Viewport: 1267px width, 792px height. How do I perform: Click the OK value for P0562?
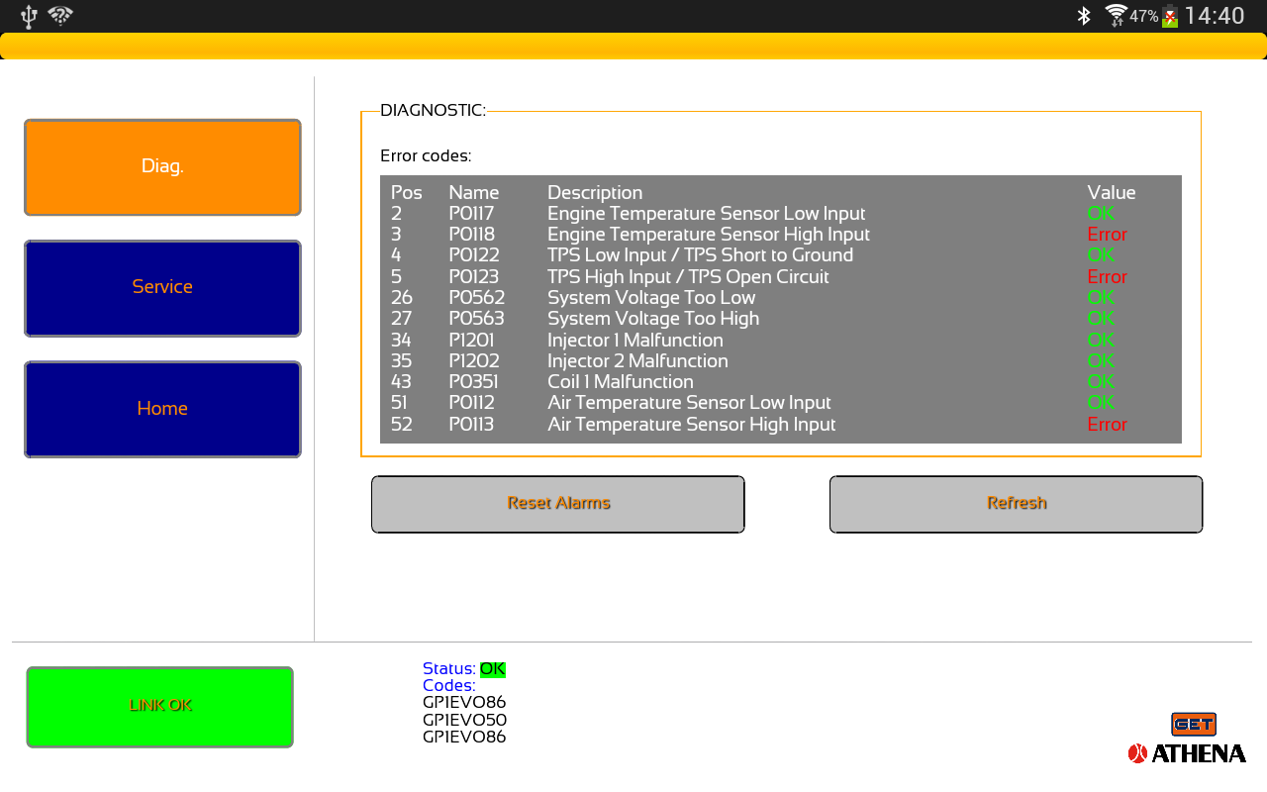click(x=1101, y=298)
